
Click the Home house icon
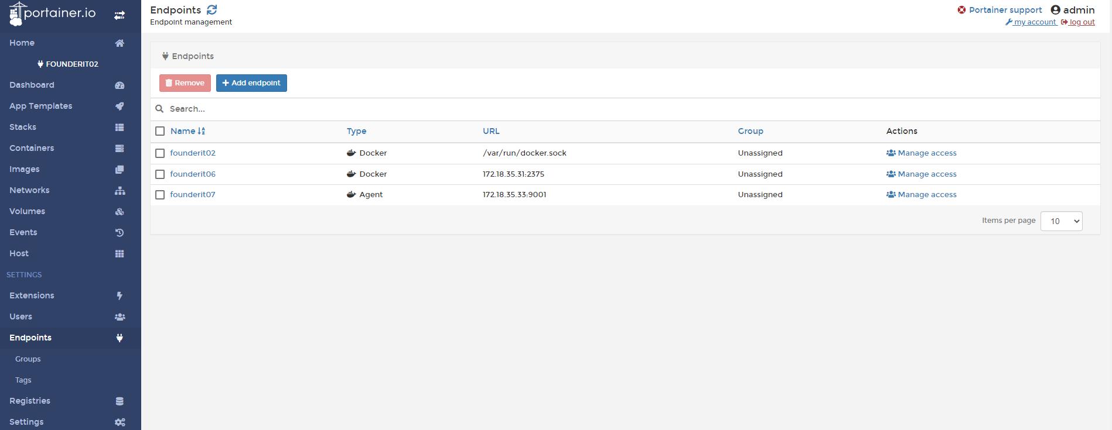pos(120,43)
